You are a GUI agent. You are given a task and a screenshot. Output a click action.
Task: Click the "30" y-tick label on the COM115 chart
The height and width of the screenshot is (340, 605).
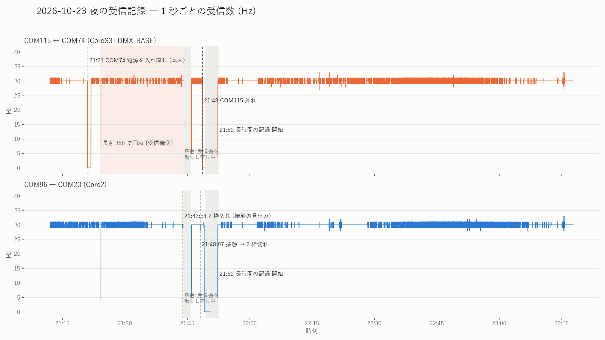(x=17, y=81)
